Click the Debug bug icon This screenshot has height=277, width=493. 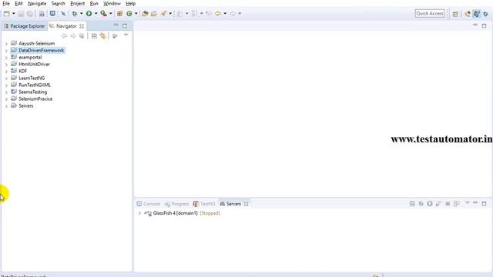click(x=75, y=14)
